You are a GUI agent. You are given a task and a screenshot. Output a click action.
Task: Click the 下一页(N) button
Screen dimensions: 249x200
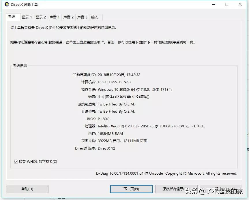[x=131, y=189]
